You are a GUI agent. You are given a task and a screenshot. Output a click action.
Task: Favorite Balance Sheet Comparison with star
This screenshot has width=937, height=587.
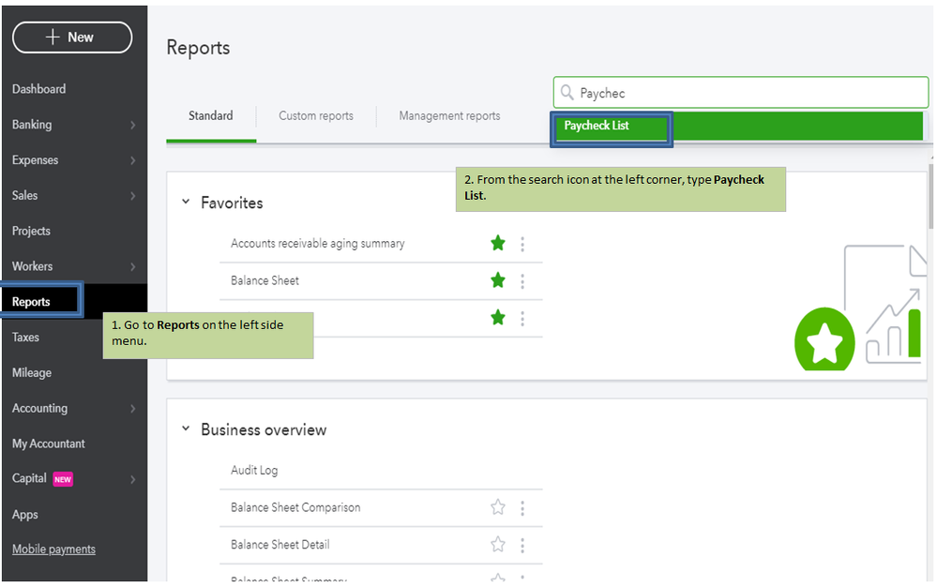pos(498,507)
